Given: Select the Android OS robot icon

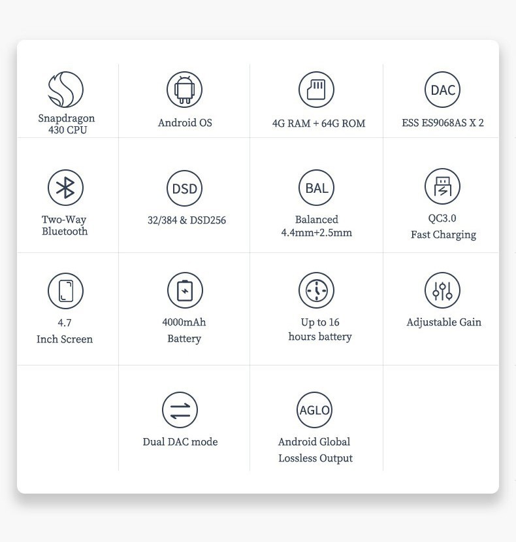Looking at the screenshot, I should click(x=185, y=90).
